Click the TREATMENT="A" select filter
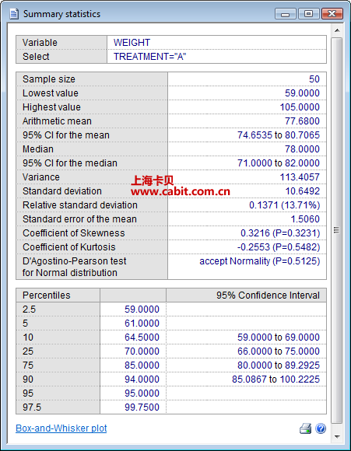The width and height of the screenshot is (351, 451). 149,57
